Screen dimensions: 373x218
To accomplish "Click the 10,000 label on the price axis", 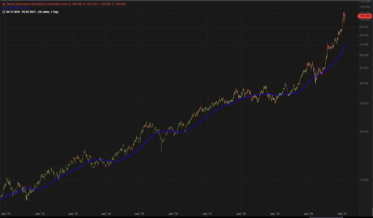I will click(x=364, y=180).
